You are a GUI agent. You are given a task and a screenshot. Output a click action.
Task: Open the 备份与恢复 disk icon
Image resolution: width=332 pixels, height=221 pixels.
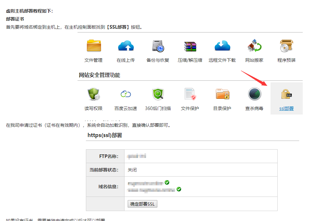[158, 46]
